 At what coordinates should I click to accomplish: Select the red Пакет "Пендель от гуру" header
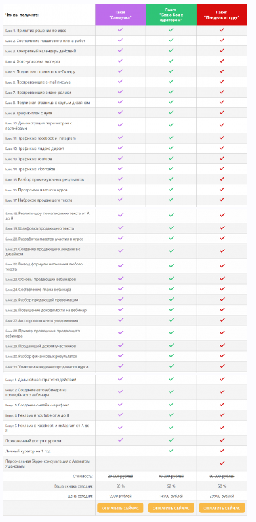[x=222, y=15]
